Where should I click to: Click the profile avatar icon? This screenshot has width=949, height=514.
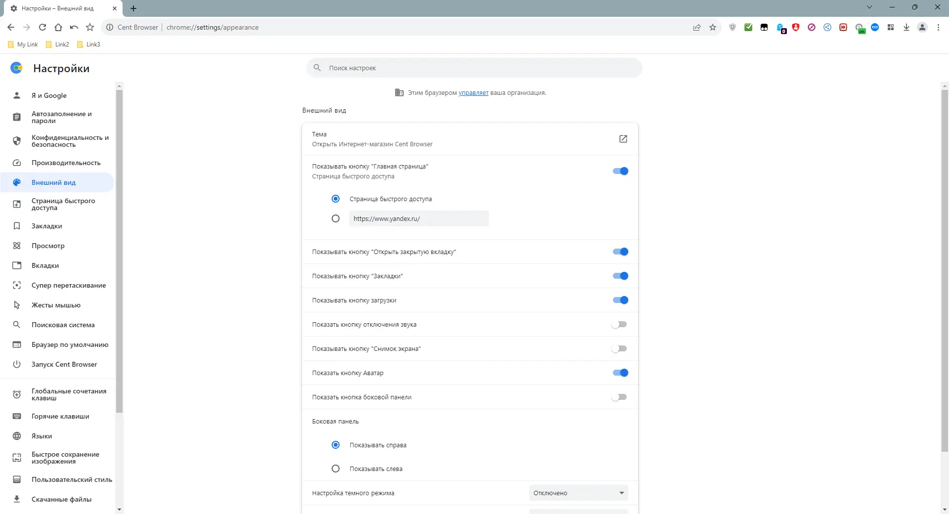922,28
